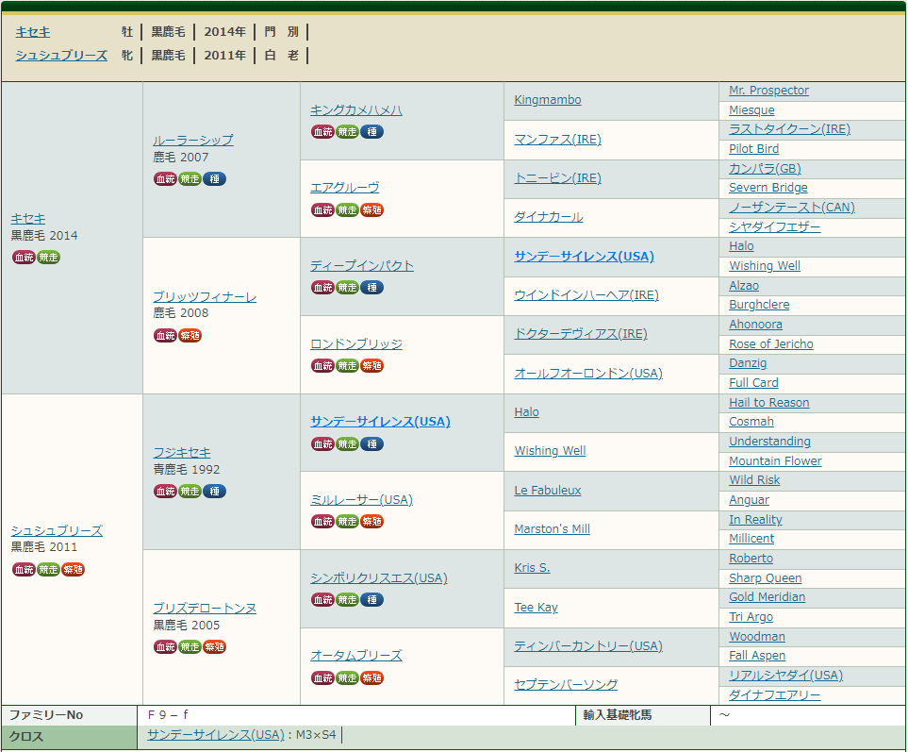908x752 pixels.
Task: Click the 種 badge under キングカメハメハ
Action: pyautogui.click(x=371, y=132)
